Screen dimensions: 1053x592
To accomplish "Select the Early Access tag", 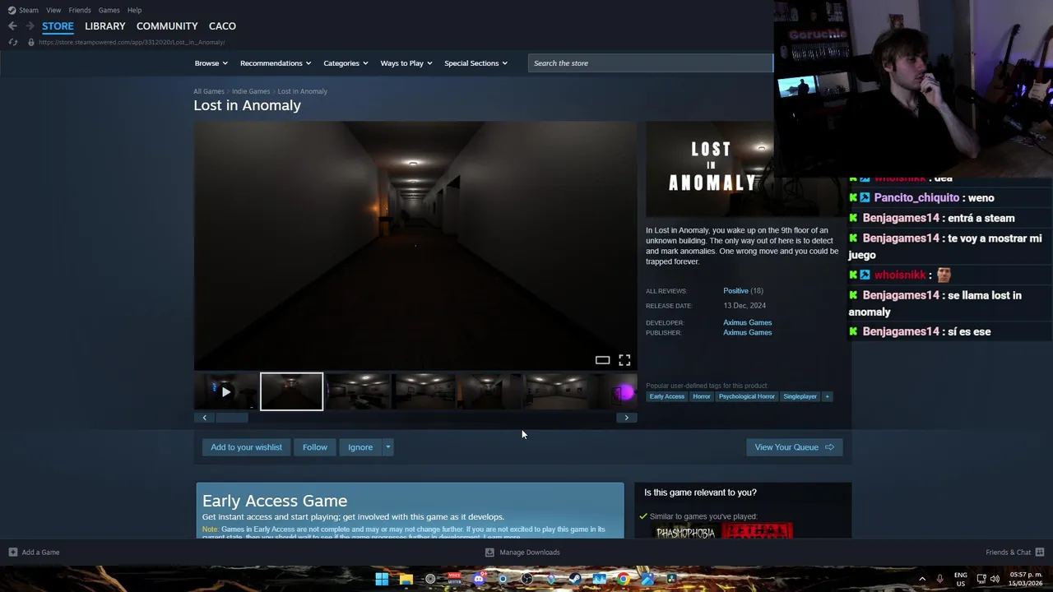I will 666,396.
